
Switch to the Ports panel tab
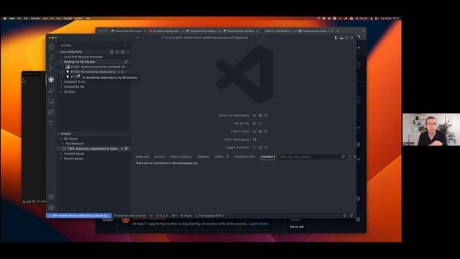[219, 157]
